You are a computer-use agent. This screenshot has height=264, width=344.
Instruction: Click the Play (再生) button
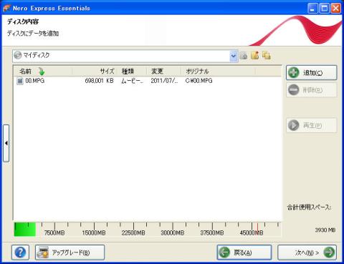coord(312,125)
